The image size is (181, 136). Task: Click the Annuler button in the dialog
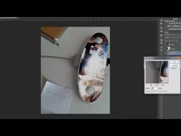(x=174, y=65)
